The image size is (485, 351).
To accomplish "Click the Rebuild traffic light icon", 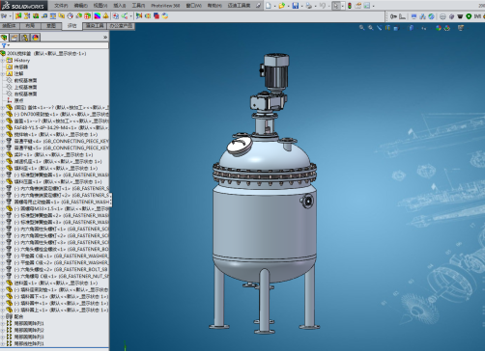I will [x=350, y=6].
